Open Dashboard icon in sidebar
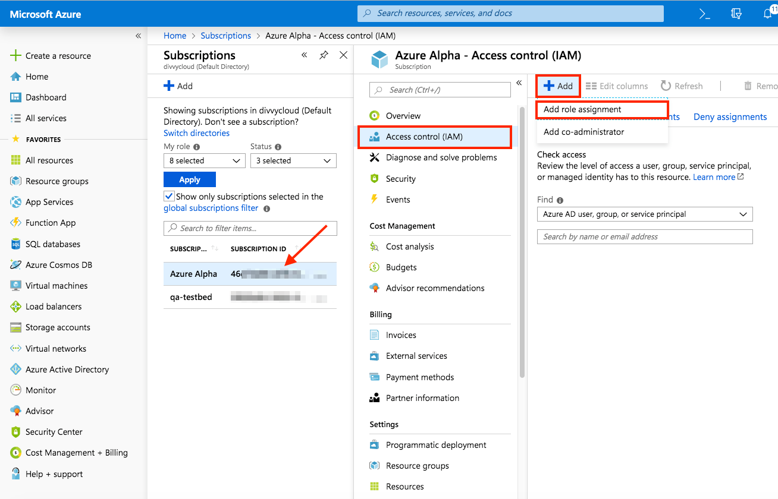Image resolution: width=778 pixels, height=499 pixels. click(16, 97)
